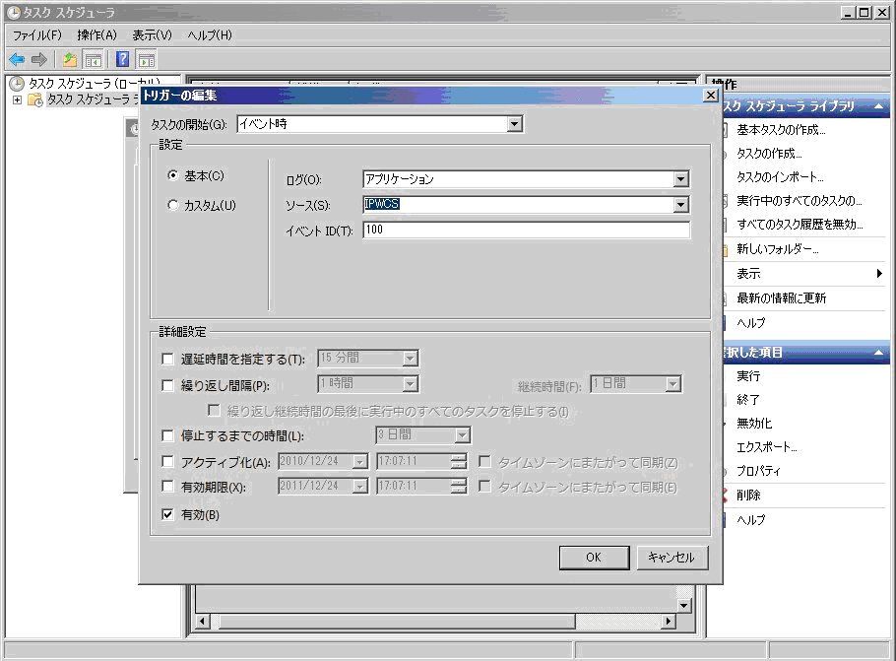Click the OK button

click(594, 558)
